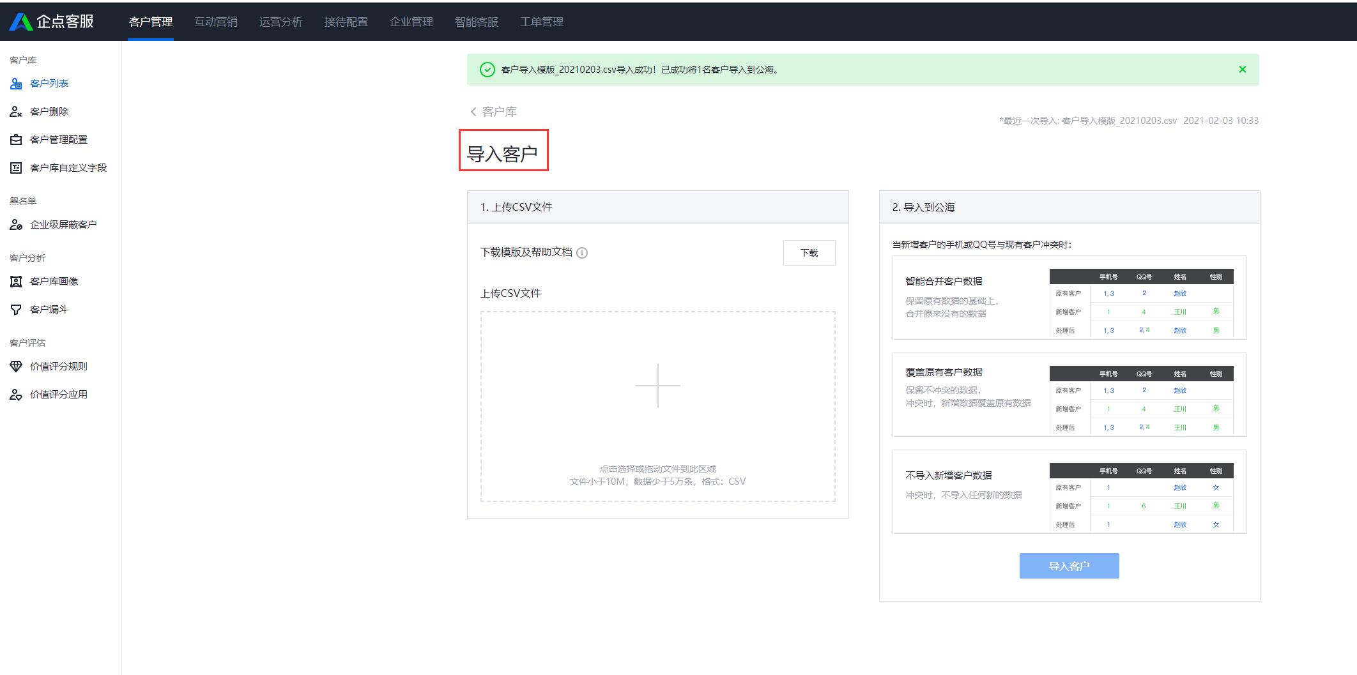The width and height of the screenshot is (1357, 675).
Task: Open the 工单管理 tab
Action: tap(541, 22)
